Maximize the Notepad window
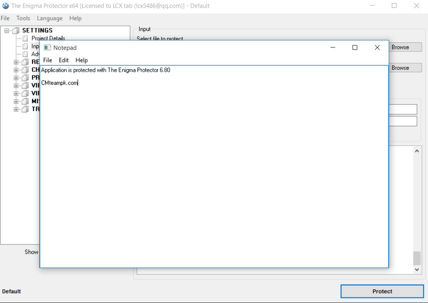 point(355,47)
